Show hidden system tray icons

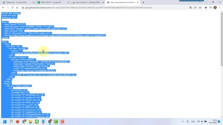(x=183, y=122)
